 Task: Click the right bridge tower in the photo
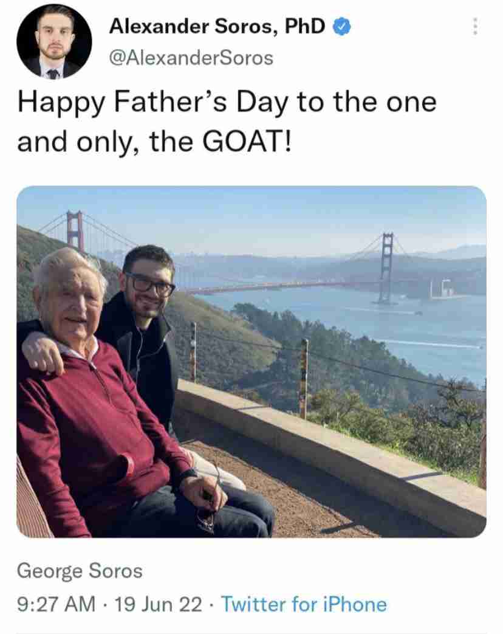(x=386, y=267)
